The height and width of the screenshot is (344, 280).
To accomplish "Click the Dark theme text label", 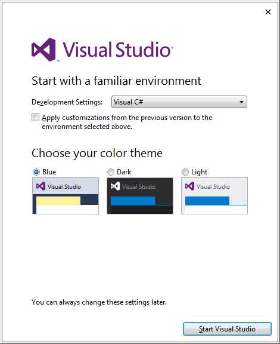I will [124, 172].
